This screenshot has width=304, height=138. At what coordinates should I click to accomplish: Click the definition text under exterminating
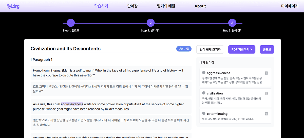228,119
